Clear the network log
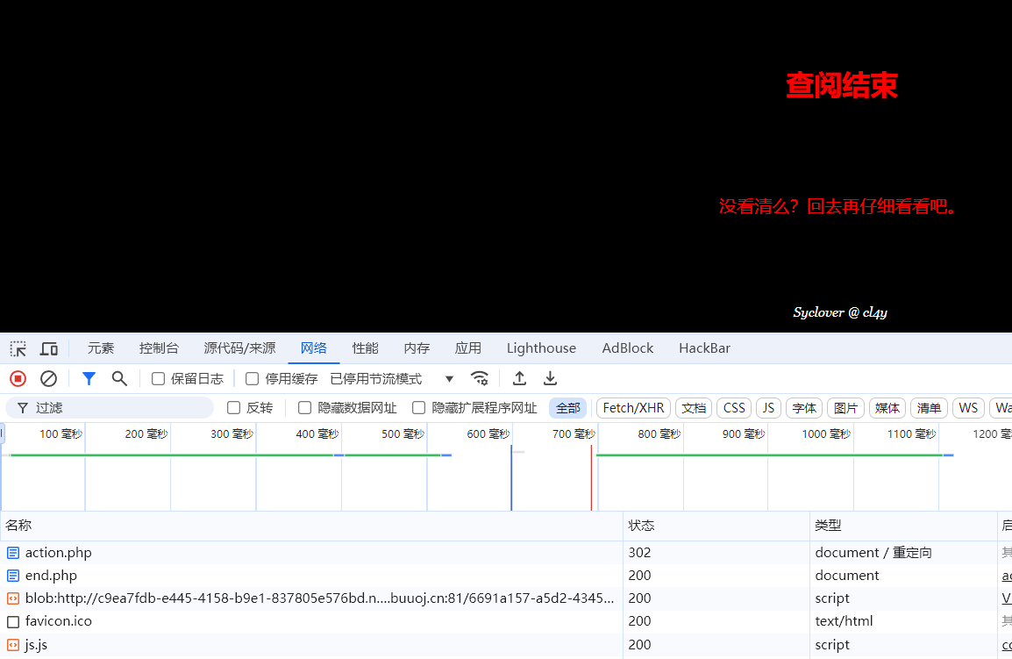Viewport: 1012px width, 659px height. point(49,378)
